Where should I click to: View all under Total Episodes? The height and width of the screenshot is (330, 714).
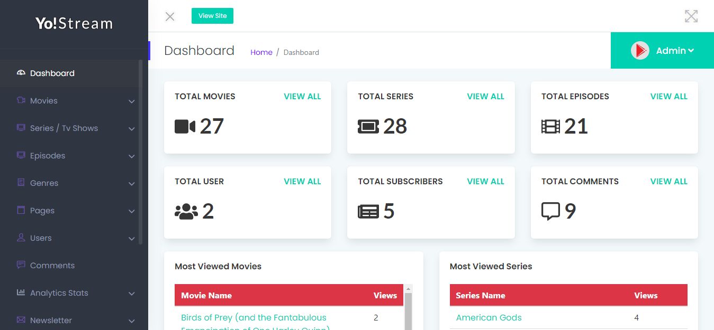pos(669,97)
